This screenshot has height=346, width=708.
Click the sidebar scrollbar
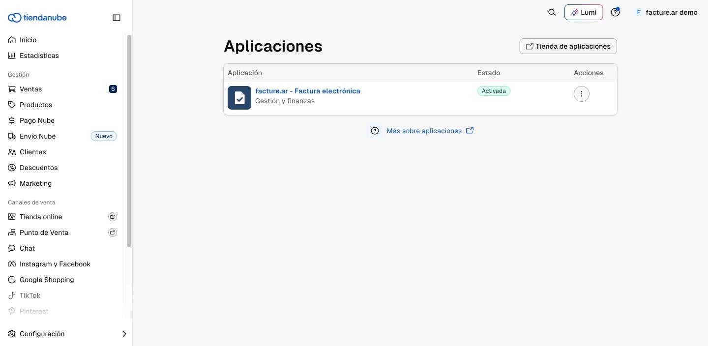pyautogui.click(x=129, y=141)
